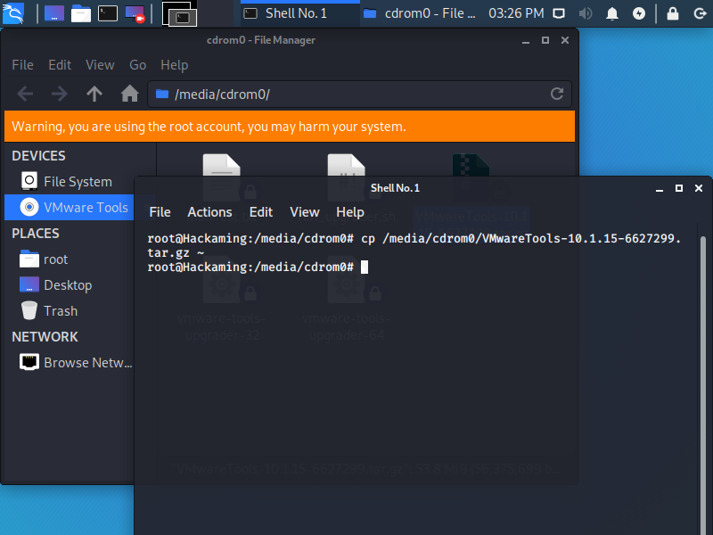Screen dimensions: 713x535
Task: Select the VMwareTools archive icon in File Manager
Action: click(471, 165)
